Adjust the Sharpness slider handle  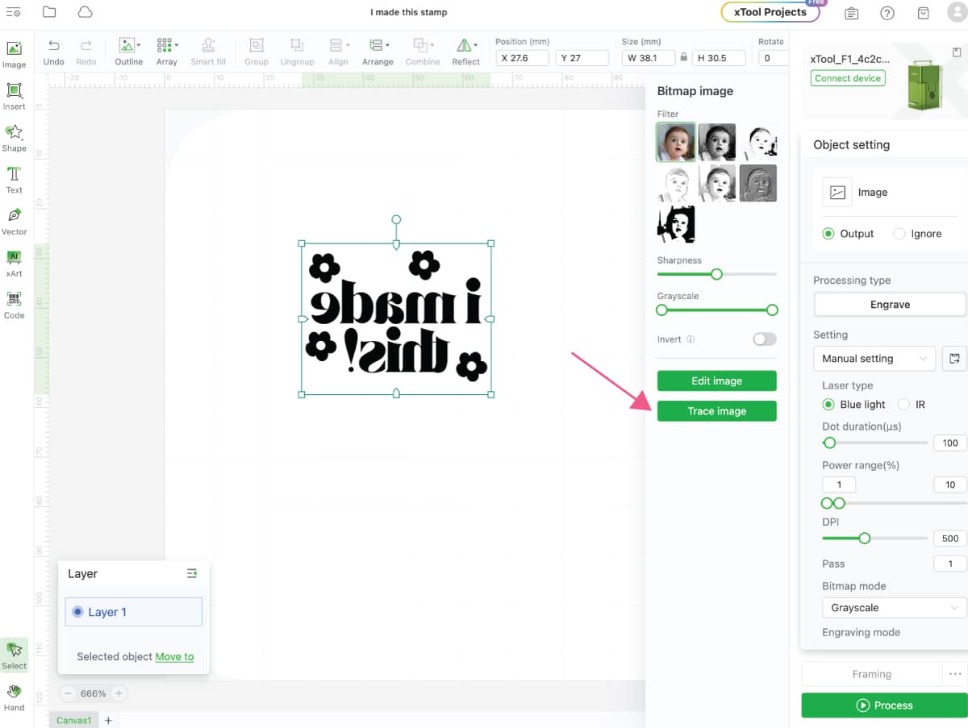tap(716, 274)
